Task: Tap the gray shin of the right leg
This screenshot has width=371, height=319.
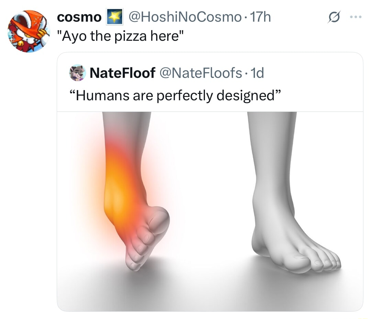Action: [271, 148]
